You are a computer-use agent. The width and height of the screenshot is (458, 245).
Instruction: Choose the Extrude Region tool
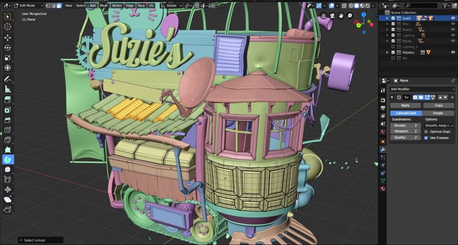click(8, 100)
